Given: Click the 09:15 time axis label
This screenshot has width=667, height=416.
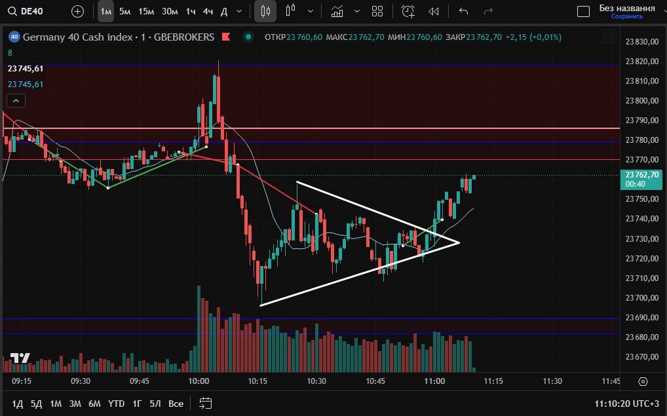Looking at the screenshot, I should 21,381.
